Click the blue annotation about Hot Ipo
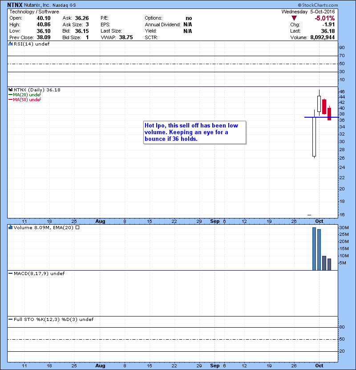This screenshot has height=370, width=356. click(x=194, y=132)
